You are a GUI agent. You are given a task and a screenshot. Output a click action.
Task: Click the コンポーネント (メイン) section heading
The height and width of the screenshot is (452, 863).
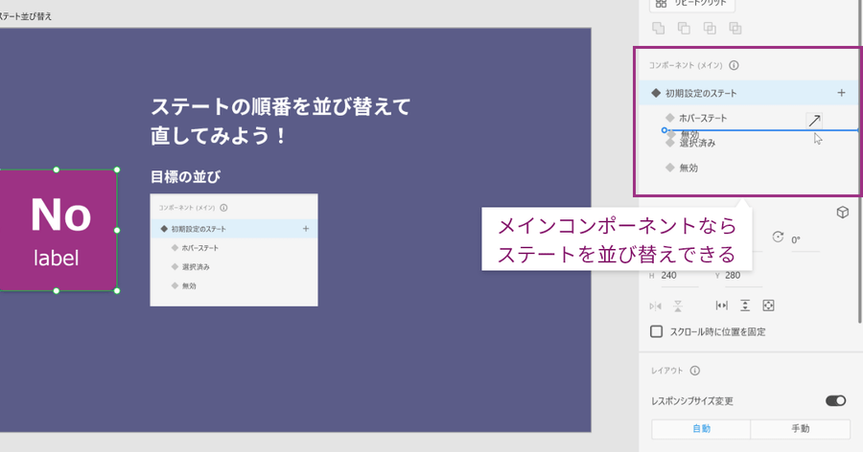(686, 65)
